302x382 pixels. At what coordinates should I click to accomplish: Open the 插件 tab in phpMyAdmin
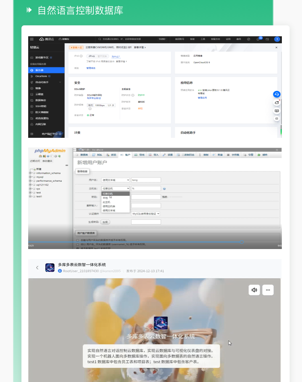(263, 155)
